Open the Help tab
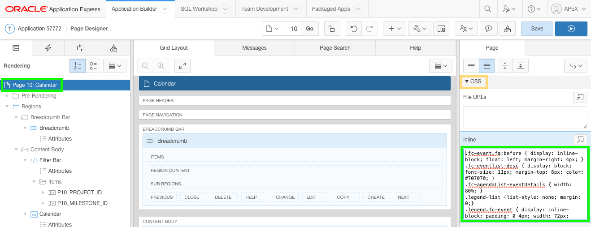 (x=416, y=48)
